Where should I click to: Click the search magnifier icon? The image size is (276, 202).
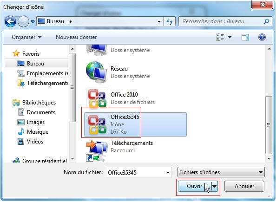(267, 21)
